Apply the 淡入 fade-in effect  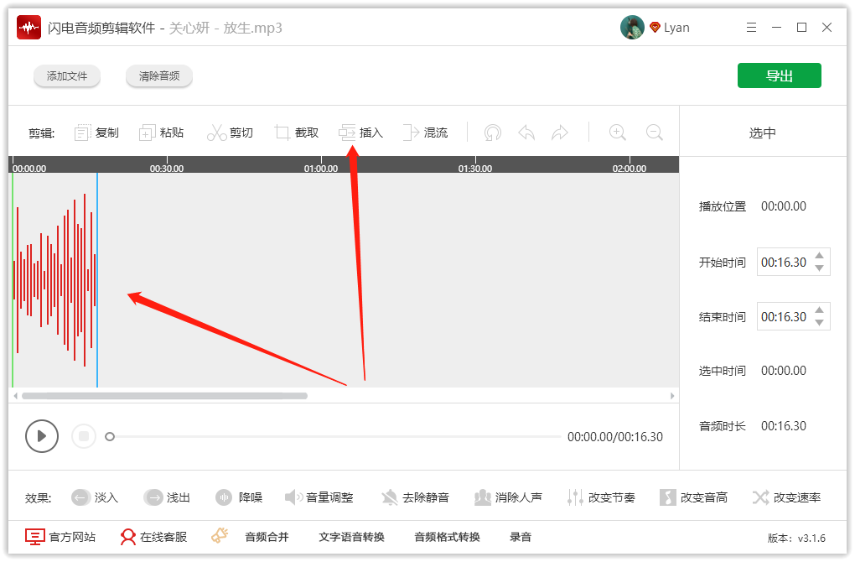(x=95, y=497)
